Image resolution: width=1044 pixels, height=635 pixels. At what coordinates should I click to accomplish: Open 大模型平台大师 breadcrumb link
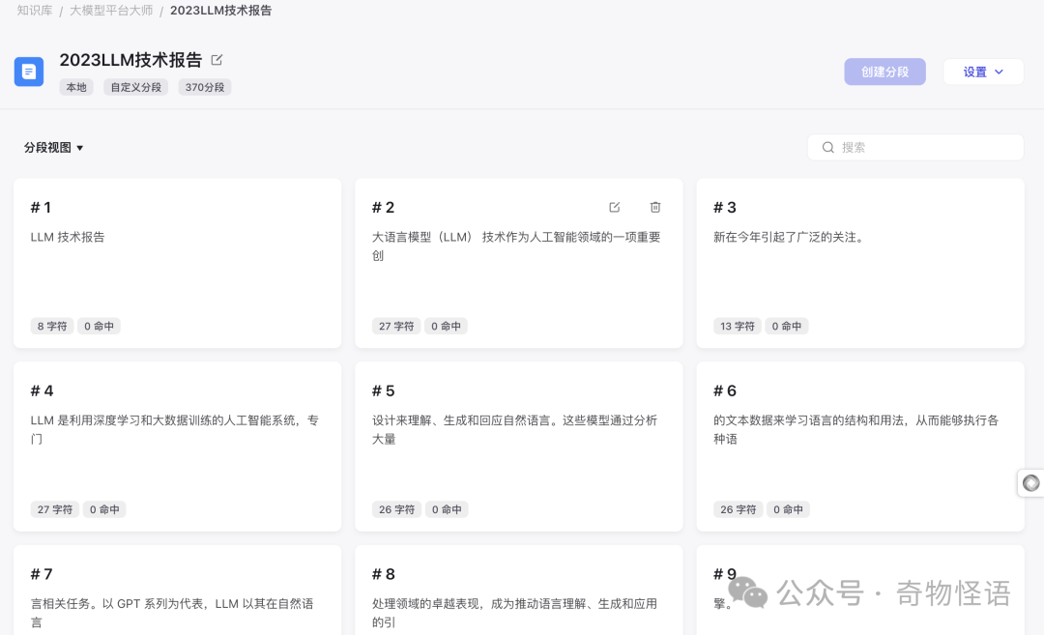click(x=111, y=11)
